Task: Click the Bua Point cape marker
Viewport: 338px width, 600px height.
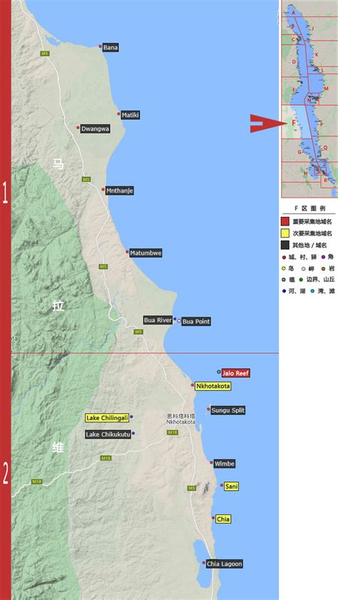Action: (x=179, y=320)
